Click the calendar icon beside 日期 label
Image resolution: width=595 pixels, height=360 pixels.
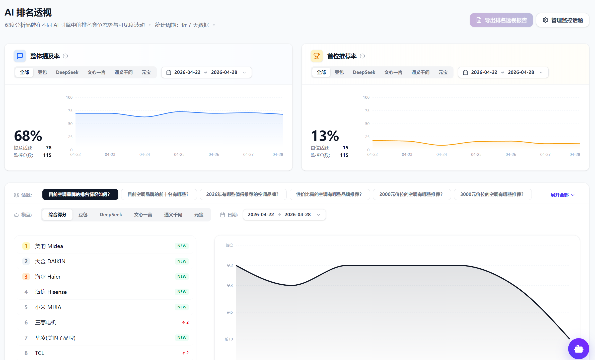[x=222, y=215]
